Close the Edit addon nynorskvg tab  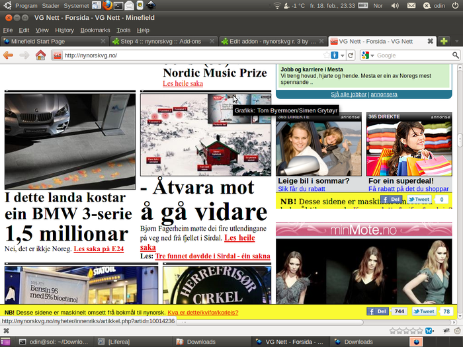coord(321,41)
